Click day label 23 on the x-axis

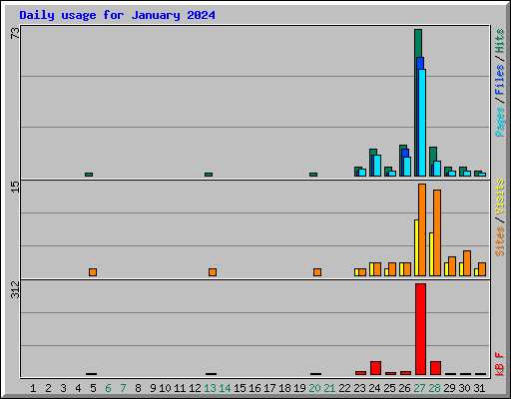point(359,388)
